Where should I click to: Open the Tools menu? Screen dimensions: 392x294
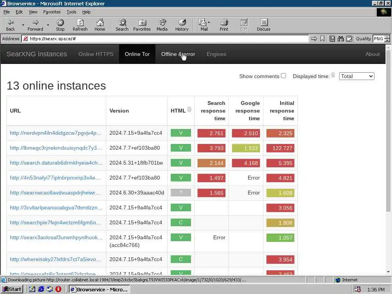pyautogui.click(x=71, y=12)
